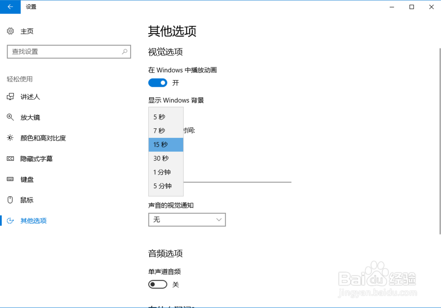Click the 隐藏式字幕 closed captions icon
This screenshot has width=441, height=308.
pyautogui.click(x=10, y=158)
